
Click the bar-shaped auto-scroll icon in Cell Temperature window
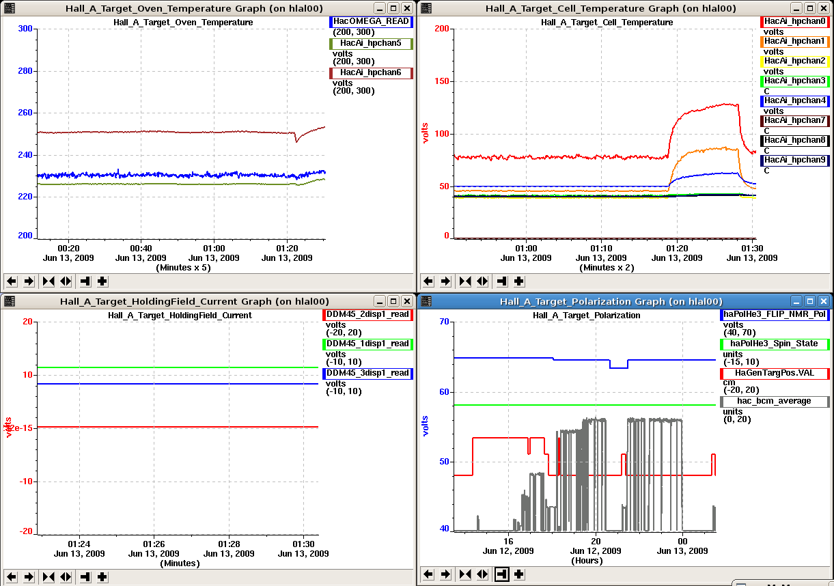coord(502,281)
